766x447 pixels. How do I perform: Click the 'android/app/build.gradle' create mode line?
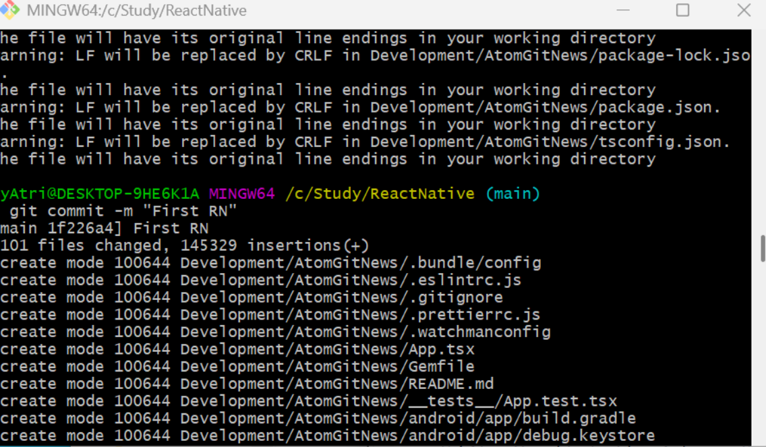pyautogui.click(x=318, y=419)
